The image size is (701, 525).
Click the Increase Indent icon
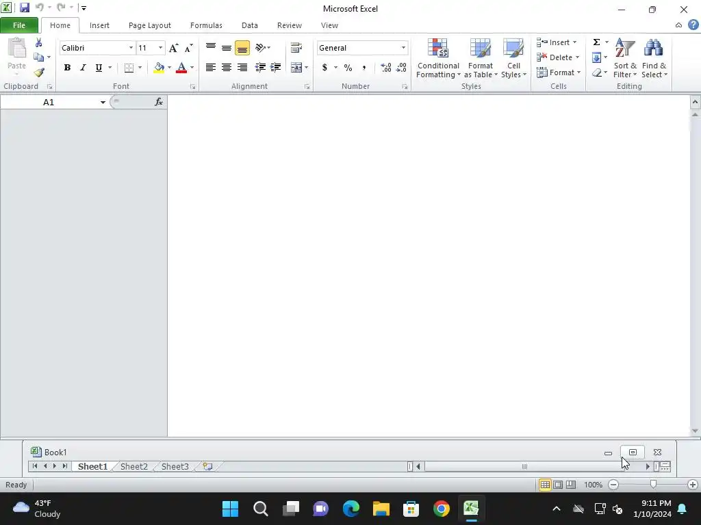point(275,68)
